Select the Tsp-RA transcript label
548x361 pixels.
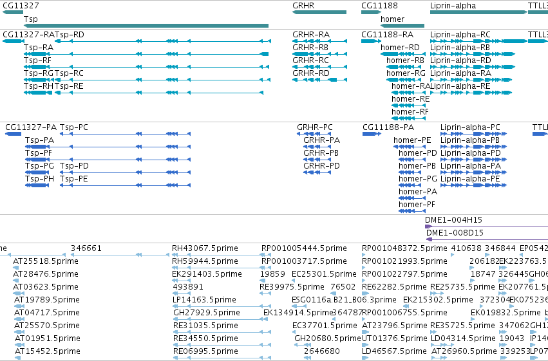point(39,48)
